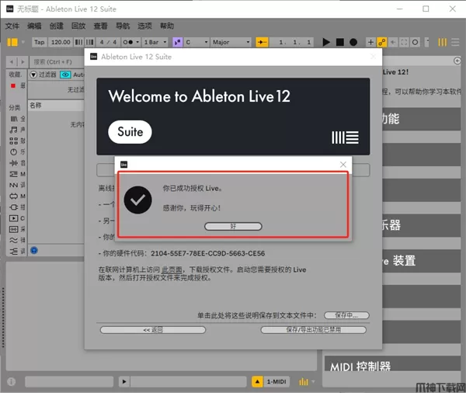Select the Clips category play icon
Image resolution: width=466 pixels, height=393 pixels.
click(13, 219)
